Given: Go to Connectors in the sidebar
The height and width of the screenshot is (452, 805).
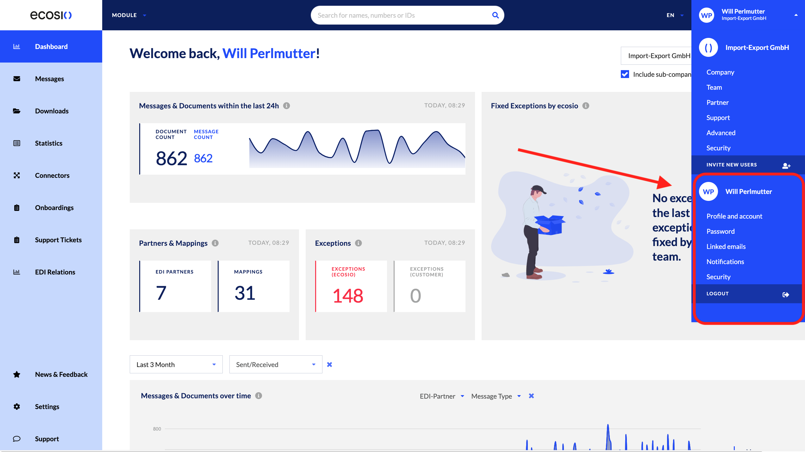Looking at the screenshot, I should tap(51, 175).
